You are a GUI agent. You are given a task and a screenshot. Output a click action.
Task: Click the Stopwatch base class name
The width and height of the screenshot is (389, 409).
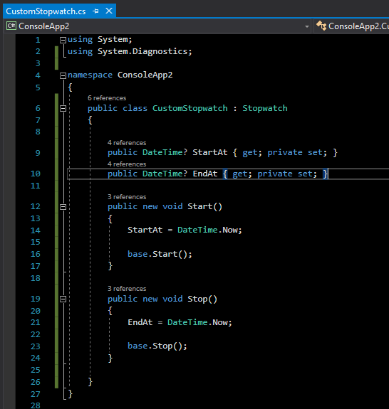(x=265, y=108)
